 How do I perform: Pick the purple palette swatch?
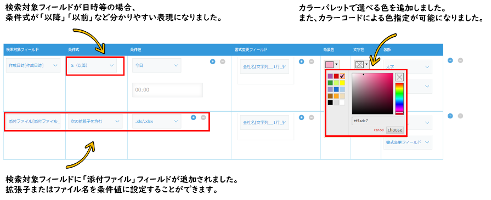pyautogui.click(x=330, y=76)
